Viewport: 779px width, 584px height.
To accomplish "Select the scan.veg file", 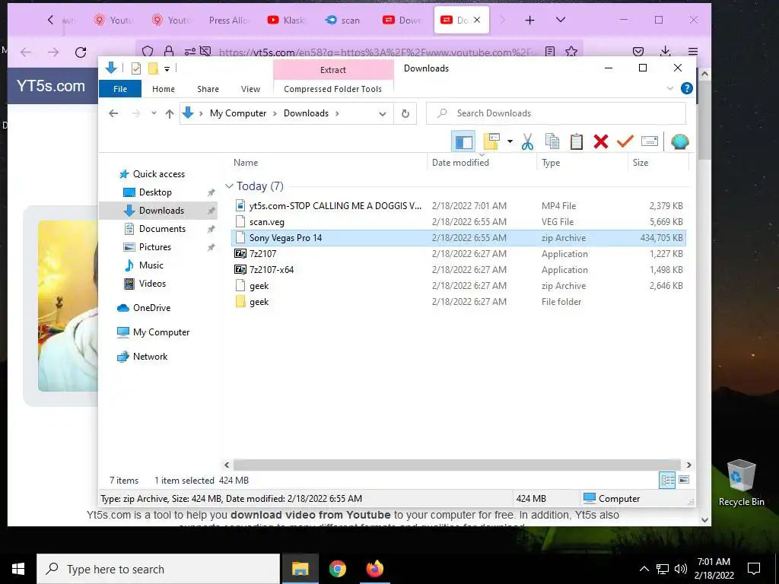I will pyautogui.click(x=459, y=221).
